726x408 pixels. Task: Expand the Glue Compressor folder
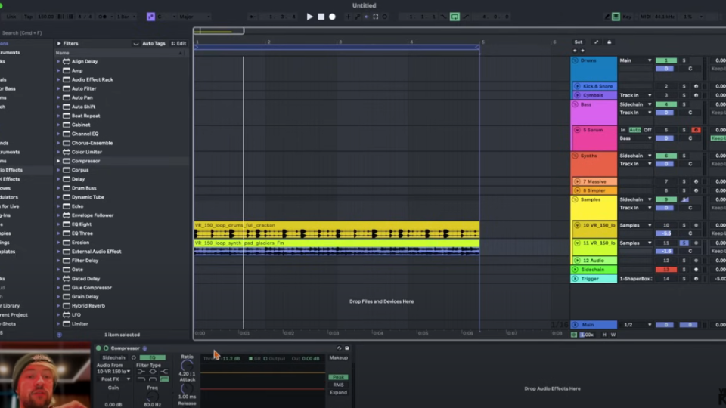pyautogui.click(x=58, y=288)
